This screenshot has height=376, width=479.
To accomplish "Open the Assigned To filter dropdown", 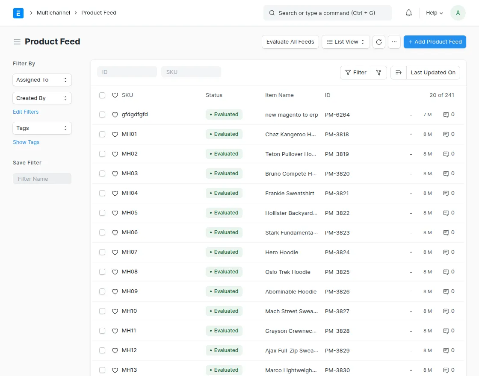I will (42, 80).
